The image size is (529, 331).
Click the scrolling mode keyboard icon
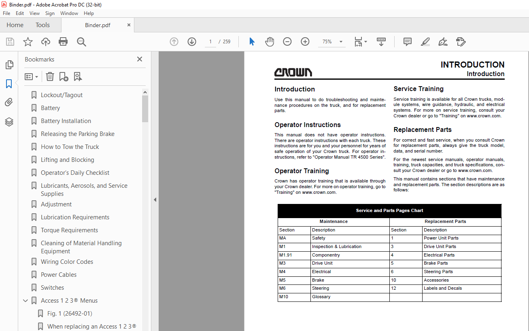point(381,42)
